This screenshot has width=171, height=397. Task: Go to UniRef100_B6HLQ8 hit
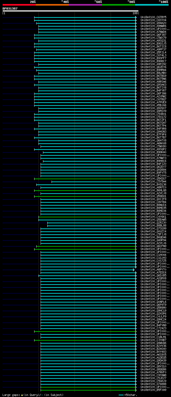click(153, 190)
